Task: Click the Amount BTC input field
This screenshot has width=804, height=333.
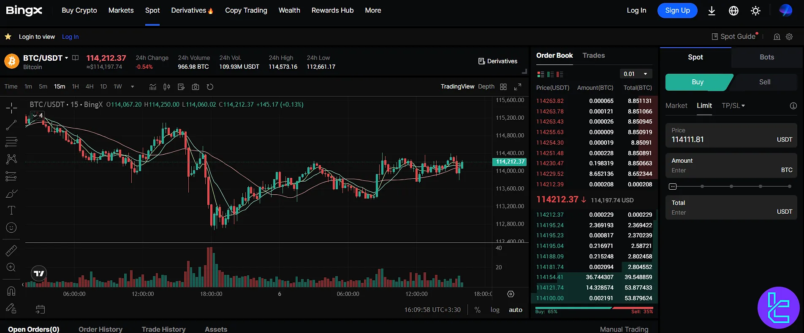Action: 731,166
